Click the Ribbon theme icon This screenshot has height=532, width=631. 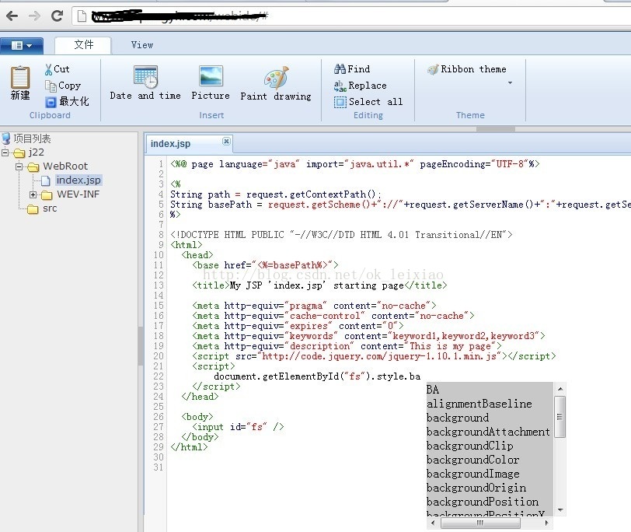tap(433, 69)
